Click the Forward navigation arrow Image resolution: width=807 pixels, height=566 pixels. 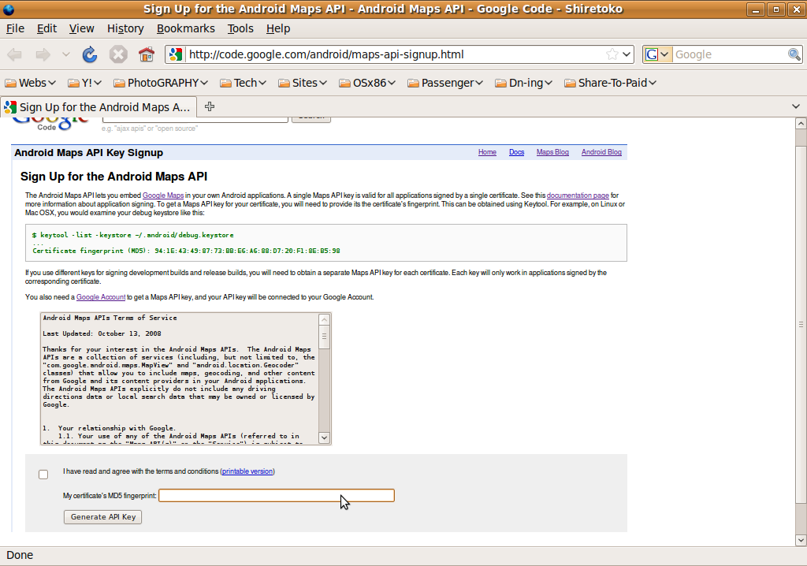coord(43,54)
